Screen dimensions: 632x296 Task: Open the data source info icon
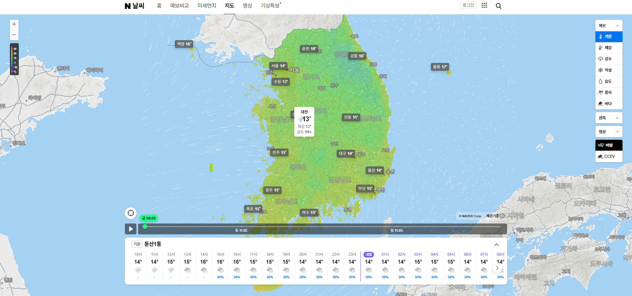pos(502,216)
